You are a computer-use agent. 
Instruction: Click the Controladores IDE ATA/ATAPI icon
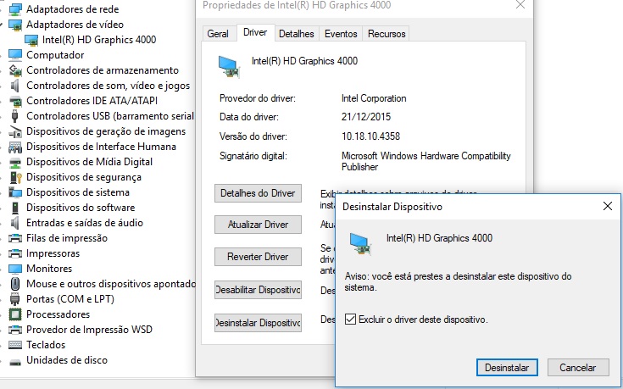[x=15, y=101]
